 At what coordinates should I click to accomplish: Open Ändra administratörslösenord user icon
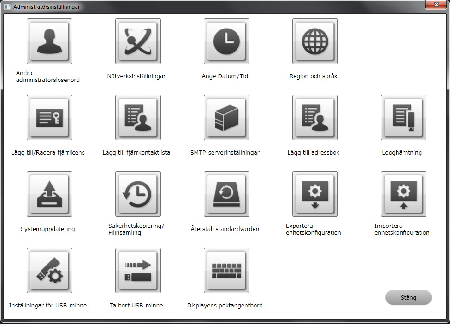[49, 41]
